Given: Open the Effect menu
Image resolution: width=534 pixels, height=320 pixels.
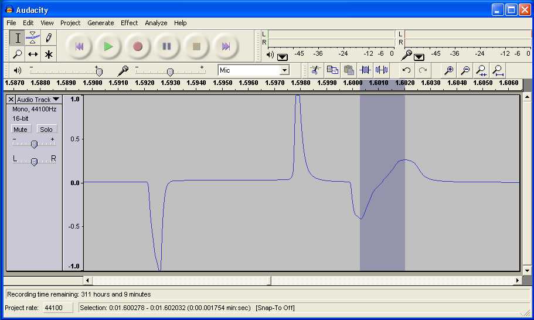Looking at the screenshot, I should (129, 23).
